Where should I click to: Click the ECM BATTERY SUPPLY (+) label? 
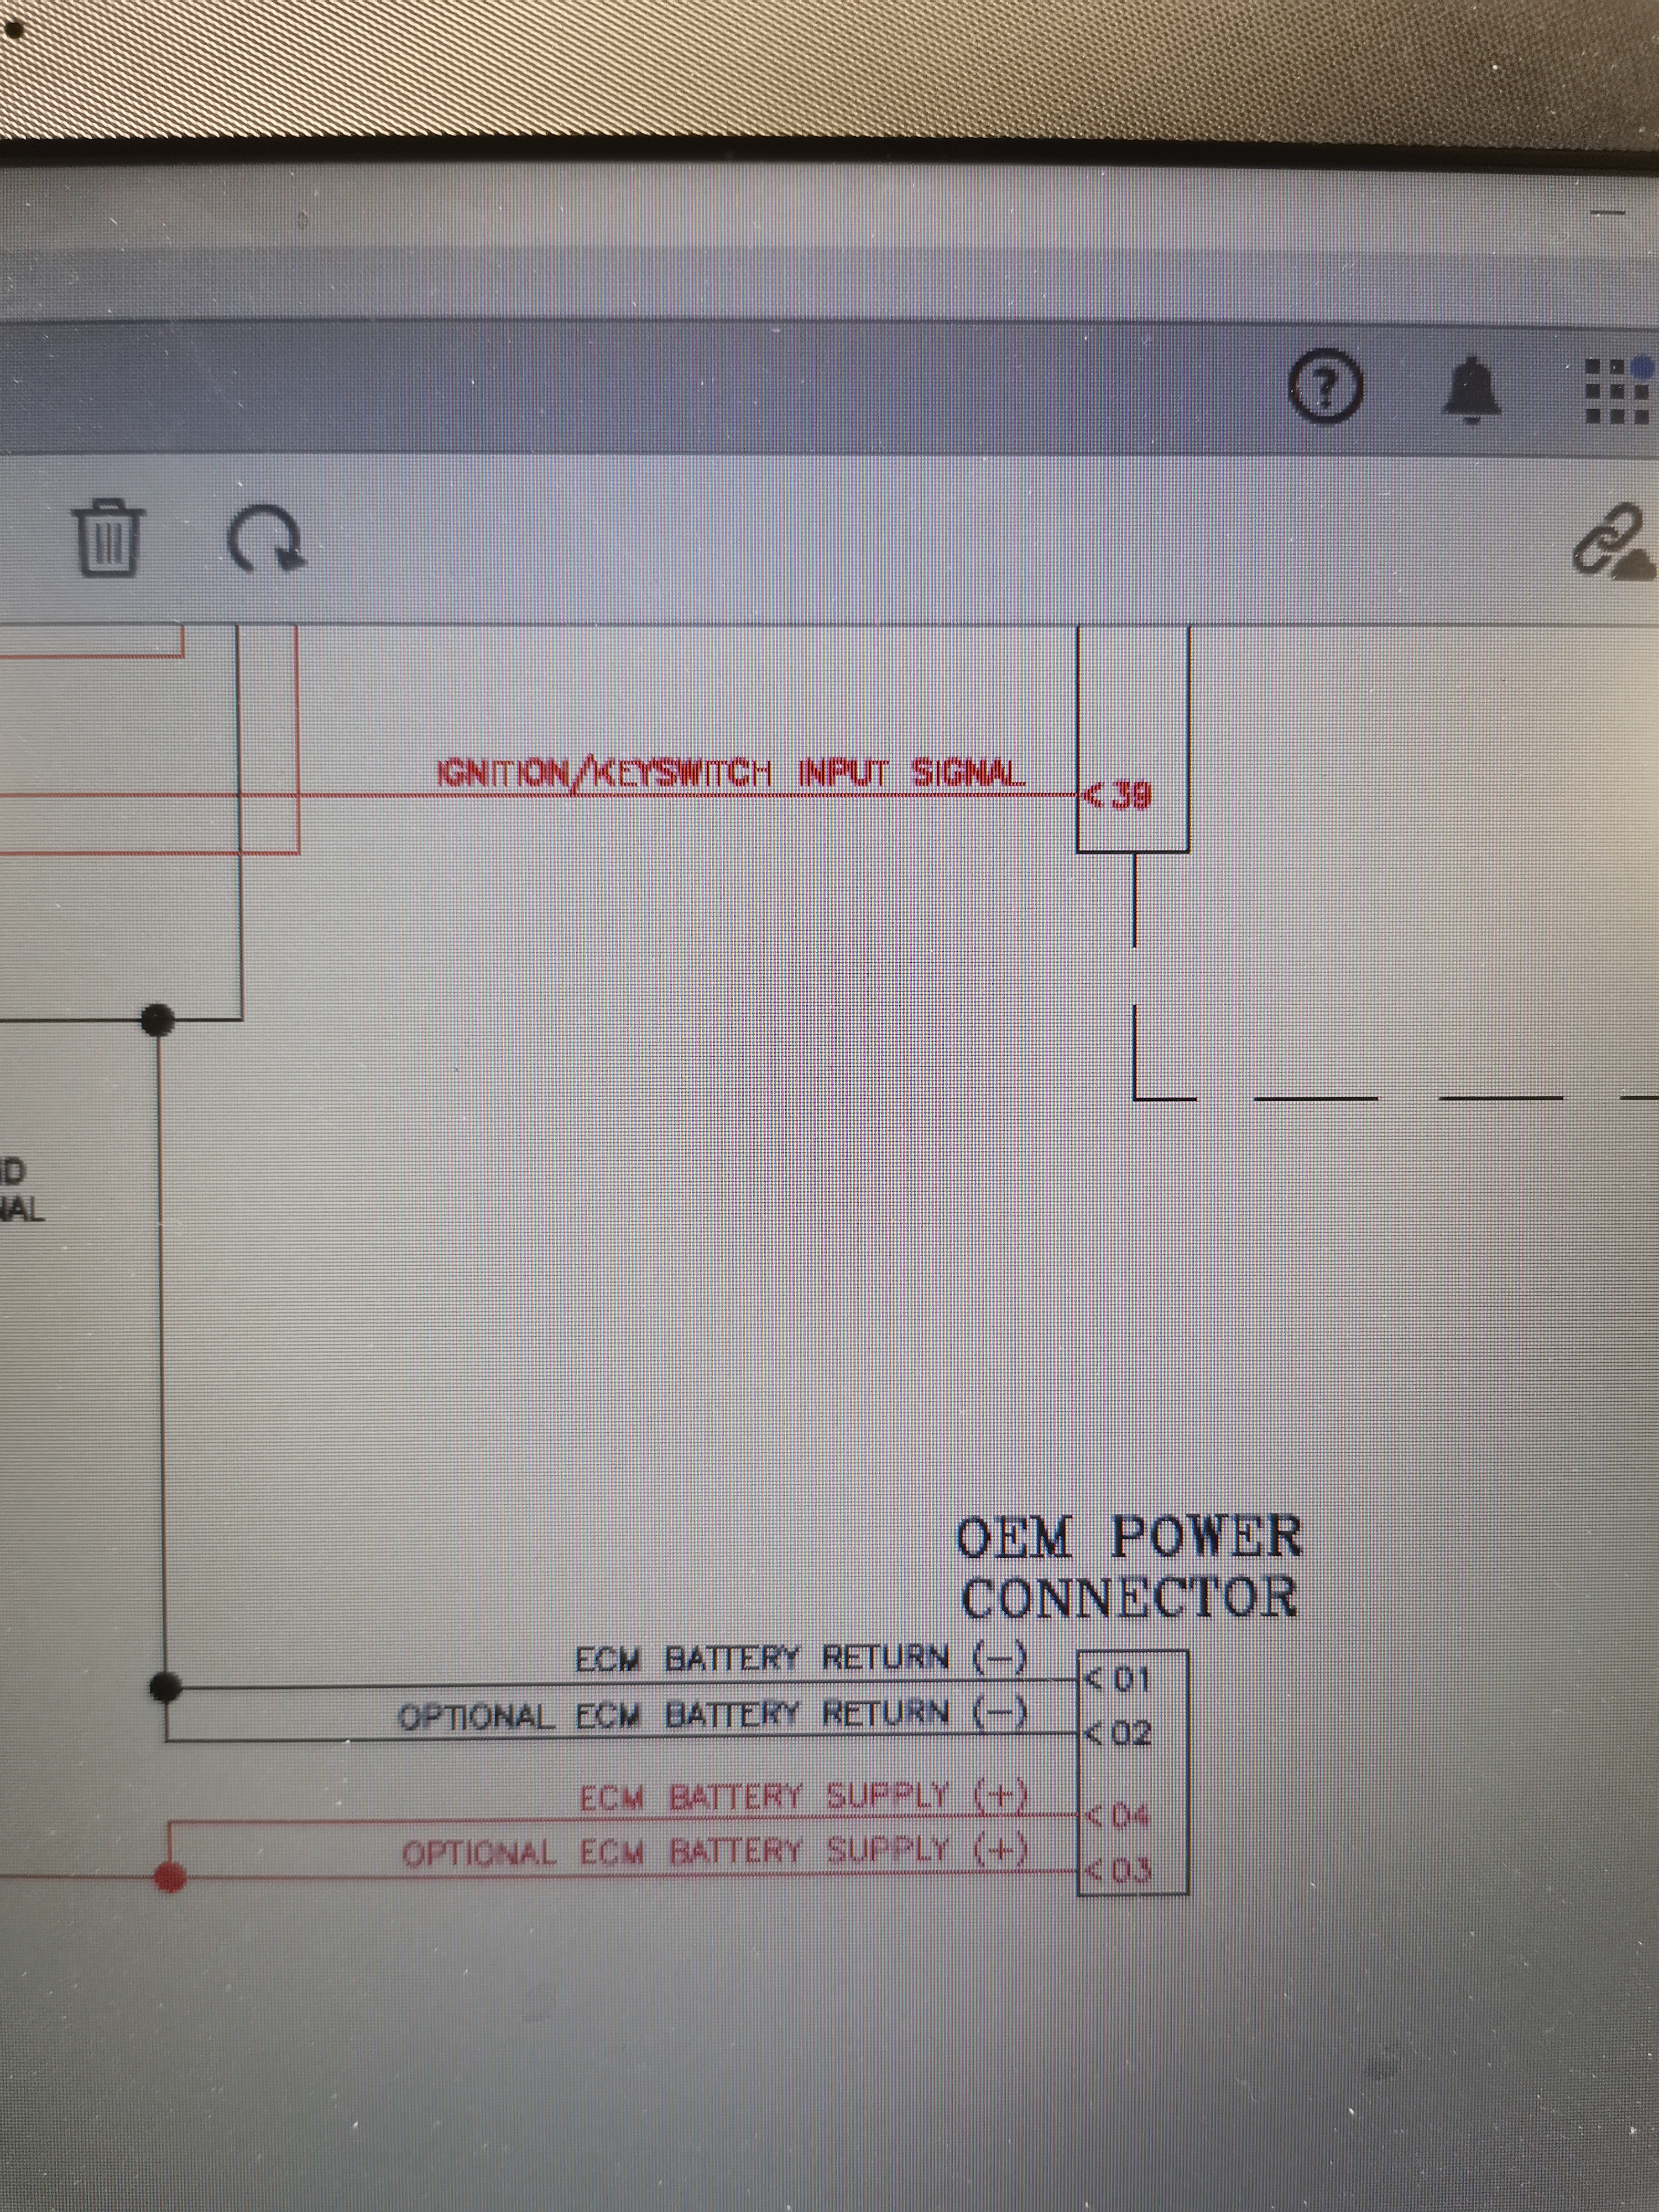[x=803, y=1797]
